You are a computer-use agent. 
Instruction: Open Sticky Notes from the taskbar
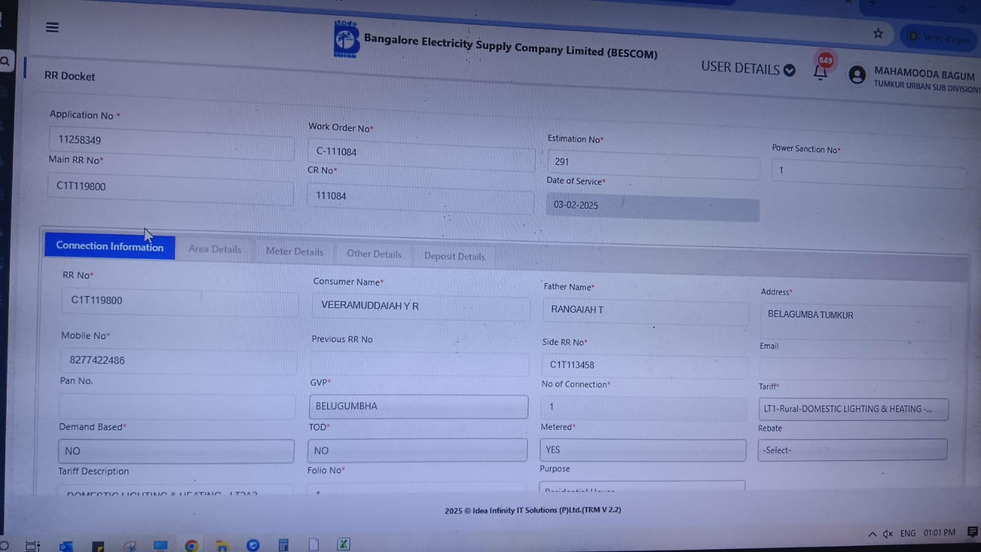coord(98,546)
